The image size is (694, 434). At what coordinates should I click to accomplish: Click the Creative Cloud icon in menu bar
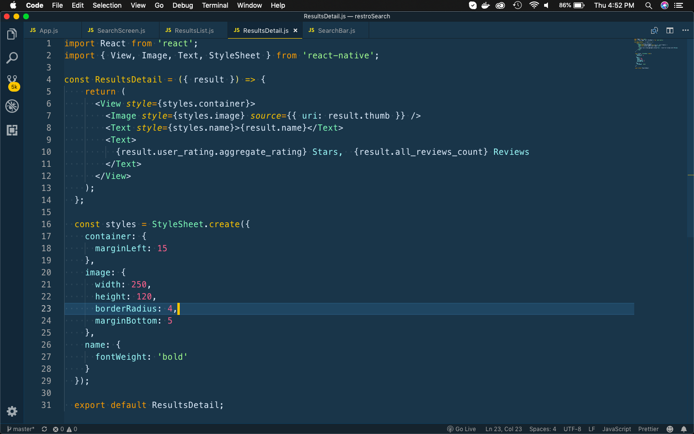(x=501, y=5)
